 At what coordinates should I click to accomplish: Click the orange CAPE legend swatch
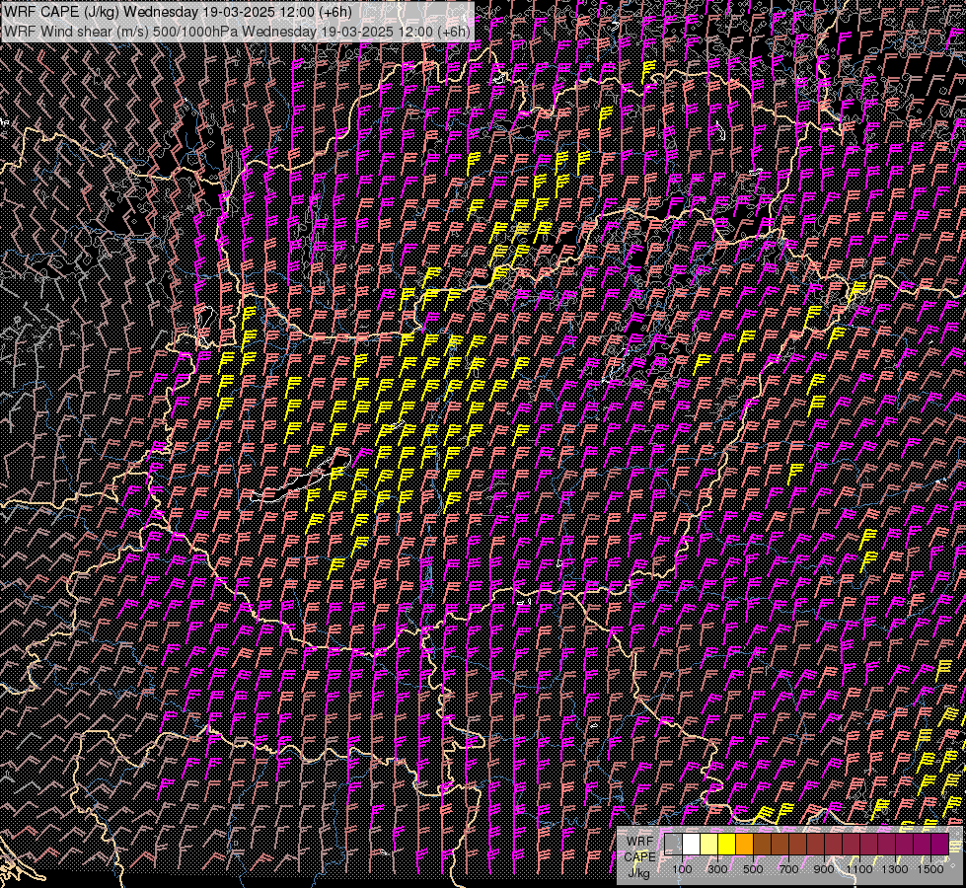(745, 845)
